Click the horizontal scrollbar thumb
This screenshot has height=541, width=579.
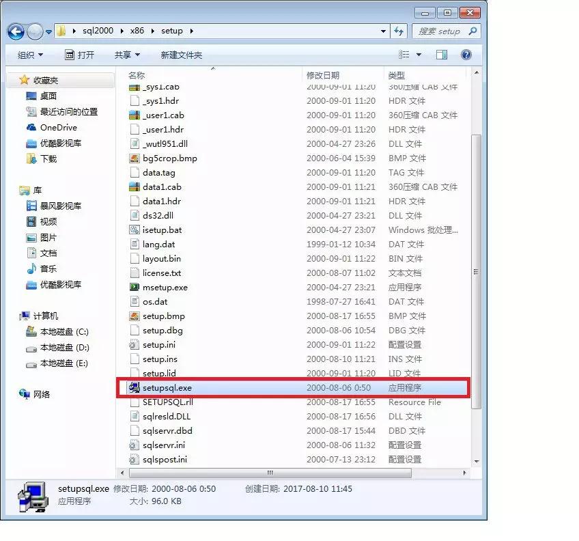coord(270,473)
